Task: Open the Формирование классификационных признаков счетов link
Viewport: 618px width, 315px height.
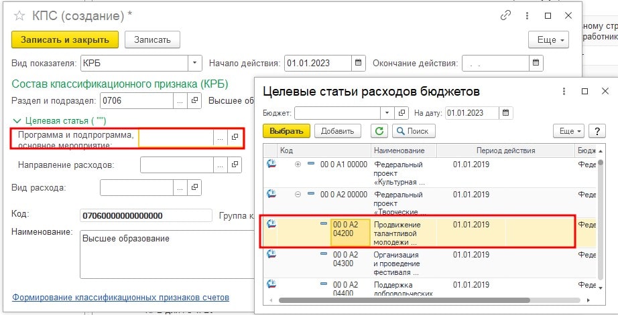Action: 121,297
